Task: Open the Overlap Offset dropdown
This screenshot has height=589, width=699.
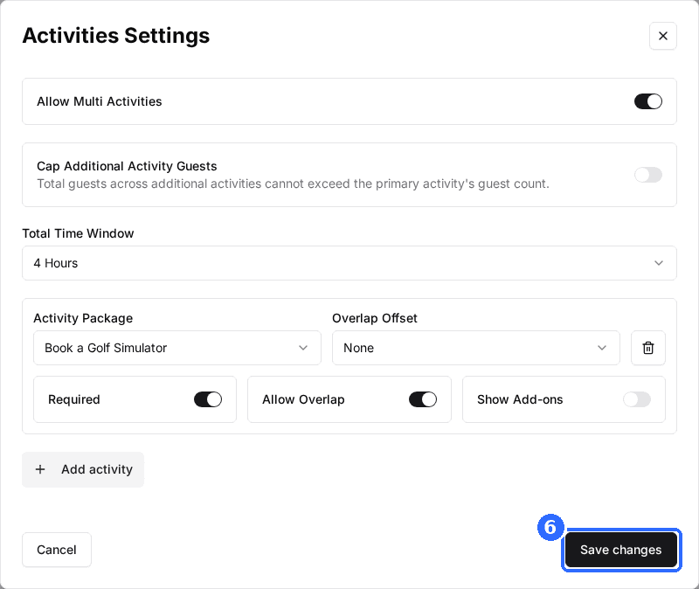Action: click(x=475, y=348)
